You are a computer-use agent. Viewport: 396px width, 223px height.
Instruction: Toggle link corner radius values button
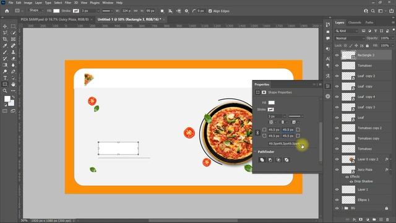257,133
